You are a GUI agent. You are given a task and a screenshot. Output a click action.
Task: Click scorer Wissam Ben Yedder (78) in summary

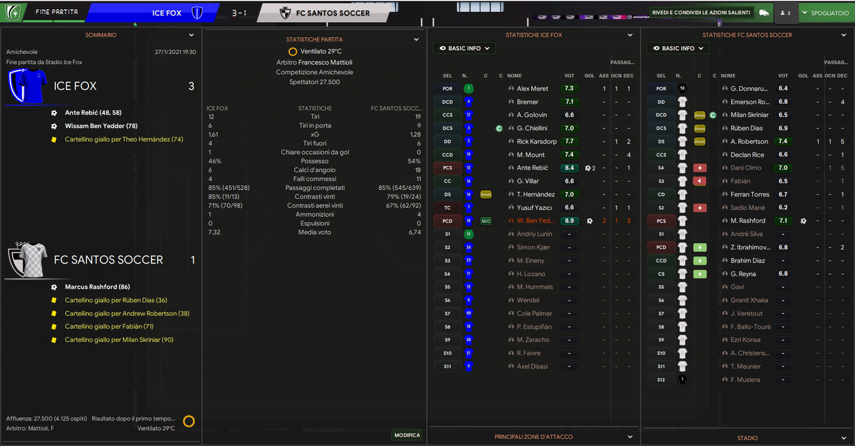coord(101,126)
